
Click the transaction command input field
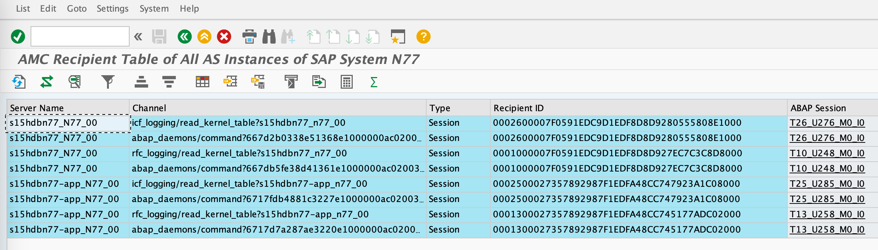(80, 37)
